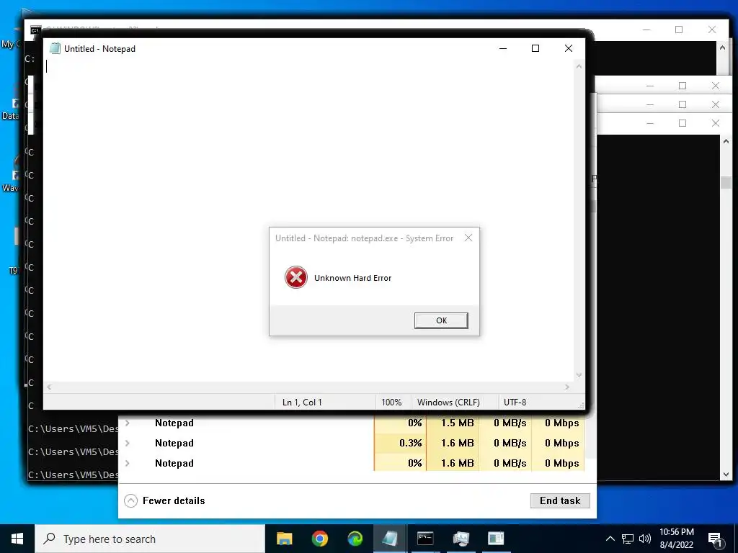Close the Untitled - Notepad window
Screen dimensions: 738x553
[x=569, y=48]
